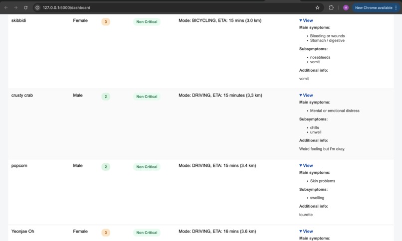
Task: Select the patient name crusty crab
Action: [x=22, y=95]
